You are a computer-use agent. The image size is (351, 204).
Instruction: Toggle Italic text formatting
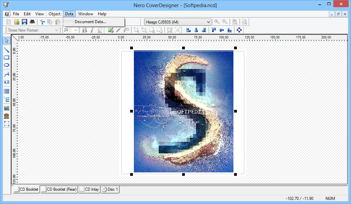pos(92,30)
